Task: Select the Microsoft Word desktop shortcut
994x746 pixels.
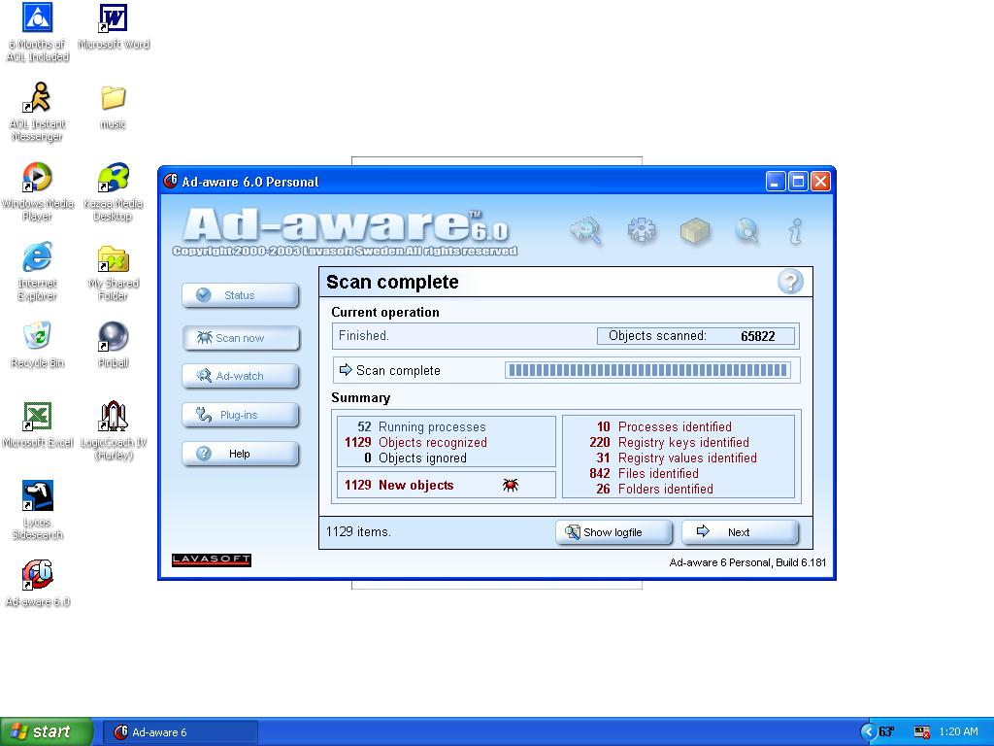Action: coord(114,26)
